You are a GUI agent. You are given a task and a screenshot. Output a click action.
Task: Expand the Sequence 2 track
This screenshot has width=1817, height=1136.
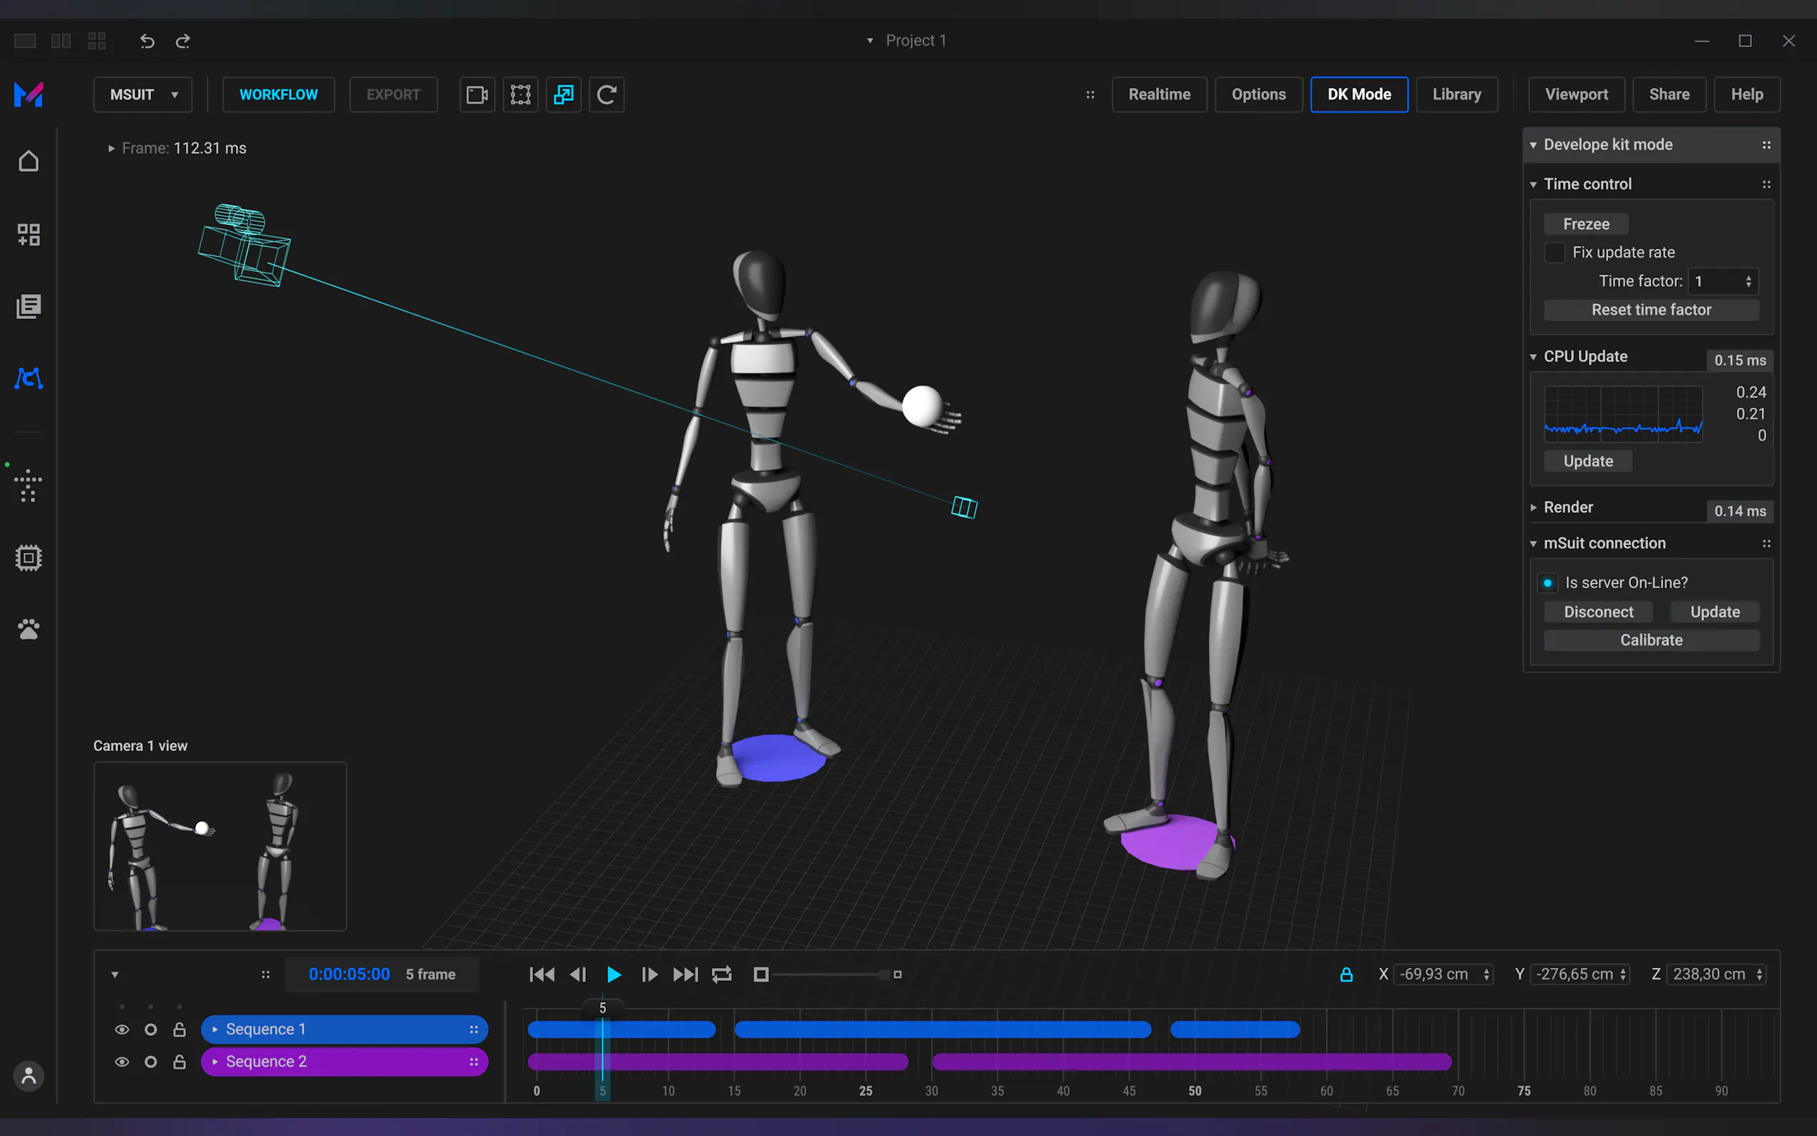[215, 1062]
